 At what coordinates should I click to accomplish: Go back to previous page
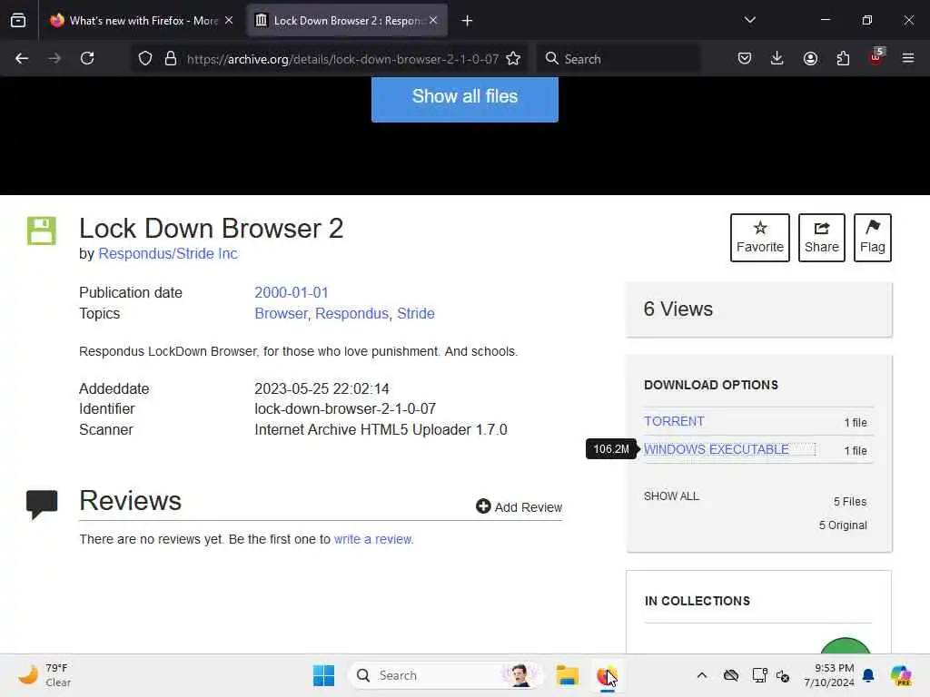click(x=22, y=58)
